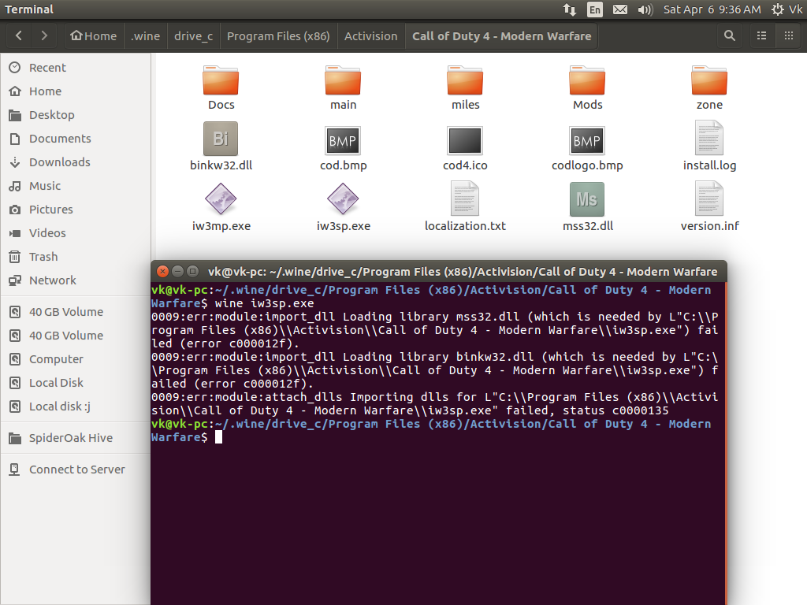Image resolution: width=807 pixels, height=605 pixels.
Task: Open SpiderOak Hive in the sidebar
Action: pos(76,438)
